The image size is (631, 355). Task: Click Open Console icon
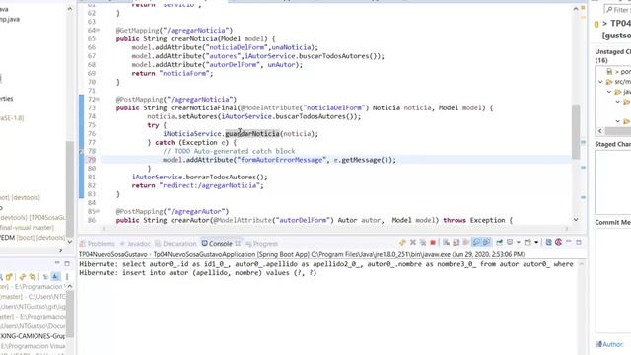point(527,242)
